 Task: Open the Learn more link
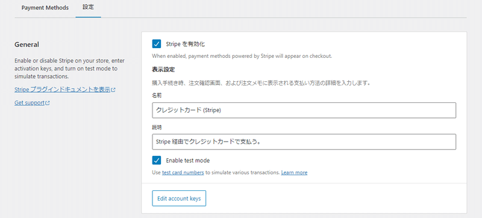coord(294,173)
